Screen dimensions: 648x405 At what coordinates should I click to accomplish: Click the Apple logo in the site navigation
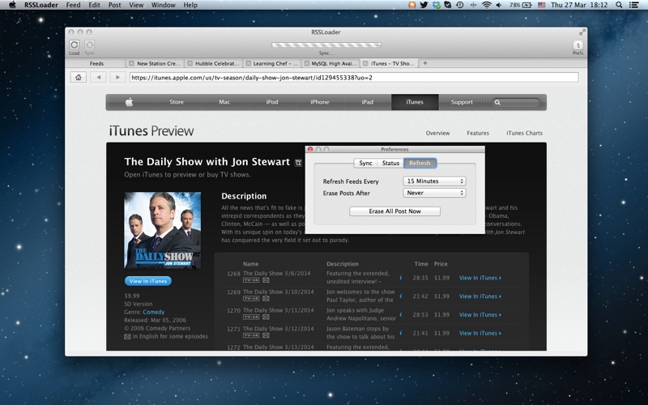tap(129, 102)
